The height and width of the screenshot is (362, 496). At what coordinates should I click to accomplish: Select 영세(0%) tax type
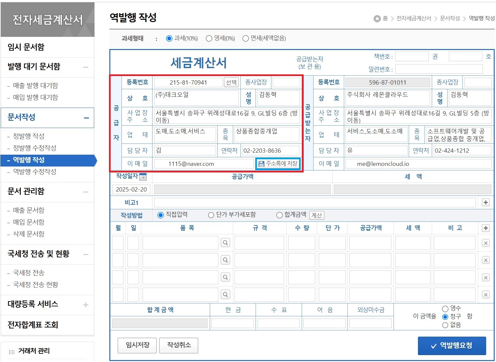209,39
